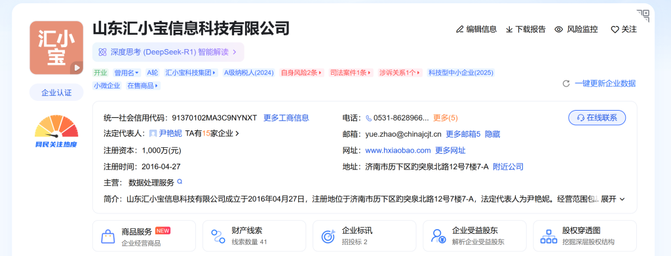
Task: Open the 股权穿透图 card
Action: [585, 236]
